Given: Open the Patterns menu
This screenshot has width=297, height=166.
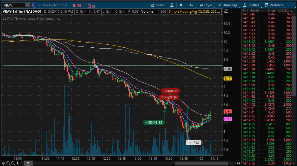Looking at the screenshot, I should click(274, 5).
